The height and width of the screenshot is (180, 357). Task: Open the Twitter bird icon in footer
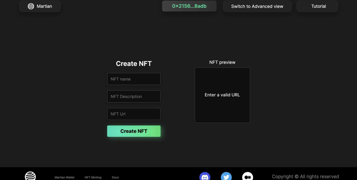[x=226, y=177]
